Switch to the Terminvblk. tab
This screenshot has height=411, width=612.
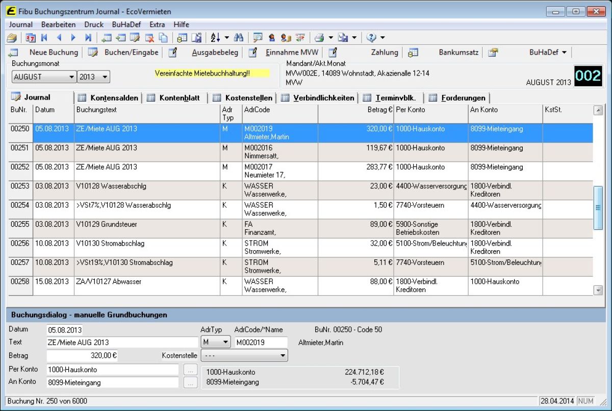(x=391, y=98)
